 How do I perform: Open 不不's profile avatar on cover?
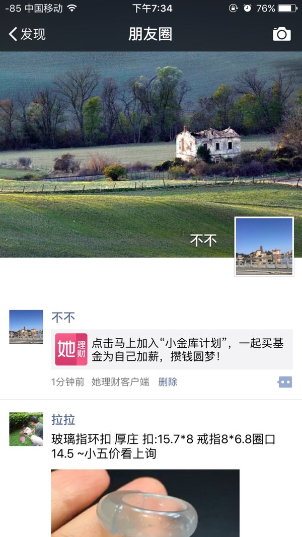pos(264,246)
